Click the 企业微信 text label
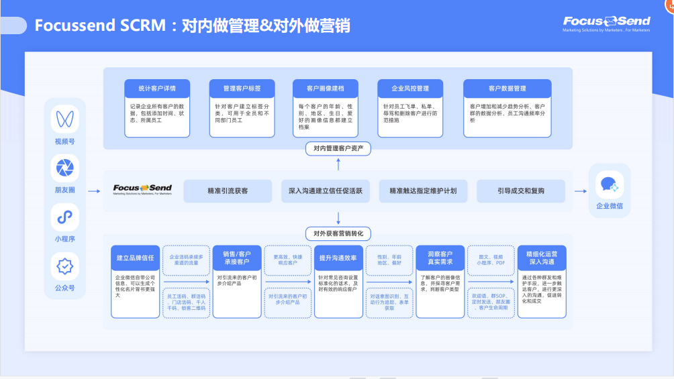 [x=610, y=206]
